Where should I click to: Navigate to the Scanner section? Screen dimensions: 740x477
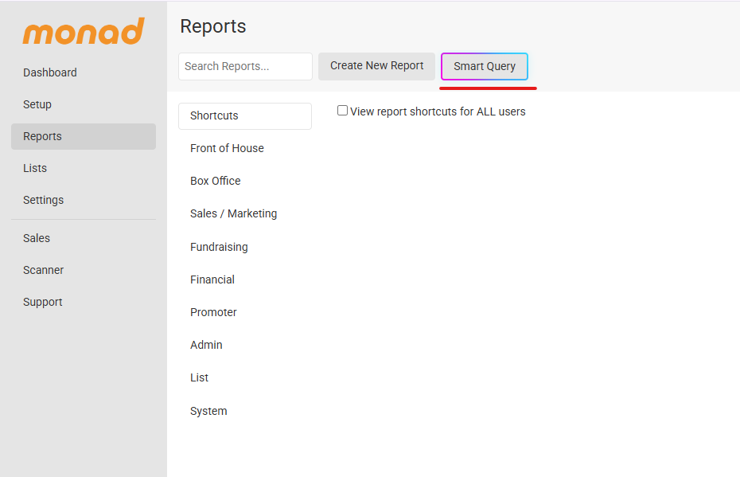click(43, 270)
